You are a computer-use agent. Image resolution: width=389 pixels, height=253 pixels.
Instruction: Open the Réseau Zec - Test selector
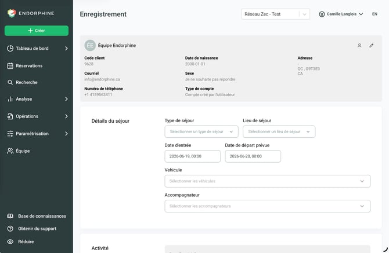coord(276,14)
